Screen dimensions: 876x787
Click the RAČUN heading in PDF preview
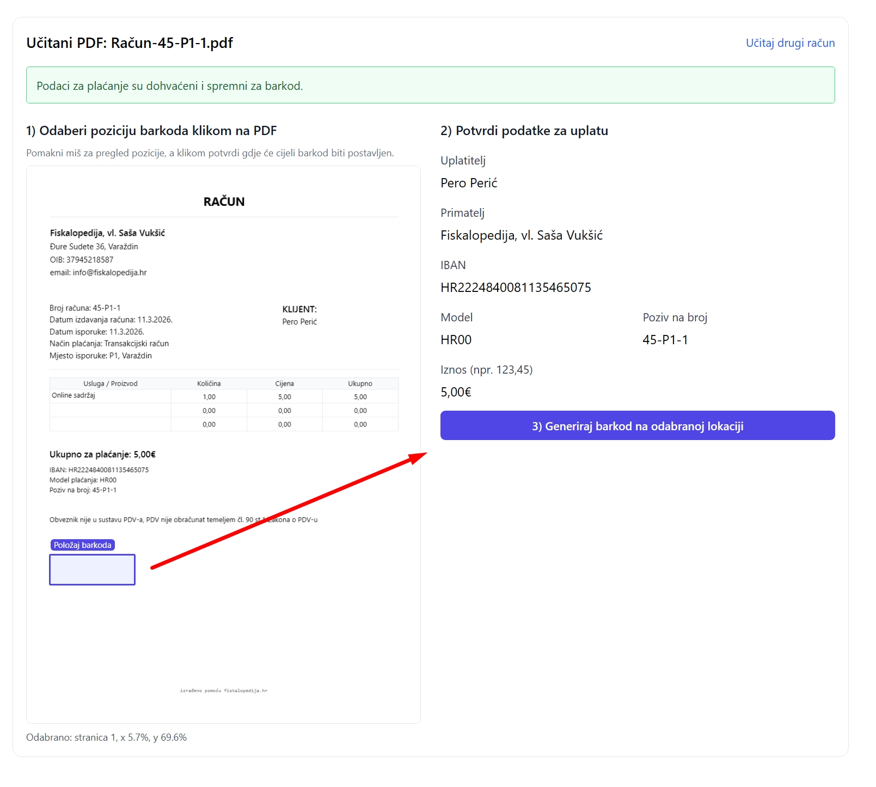pos(224,202)
